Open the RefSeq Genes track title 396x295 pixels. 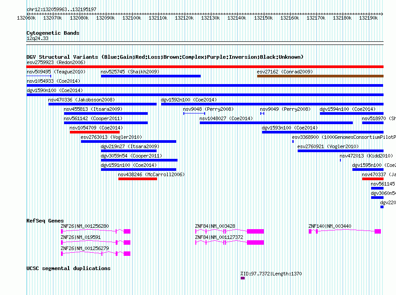(x=45, y=221)
